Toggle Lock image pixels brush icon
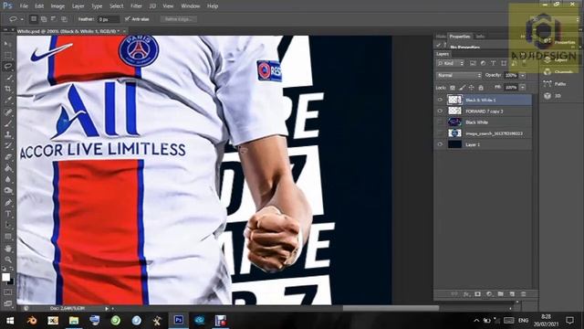The height and width of the screenshot is (329, 584). pos(462,88)
